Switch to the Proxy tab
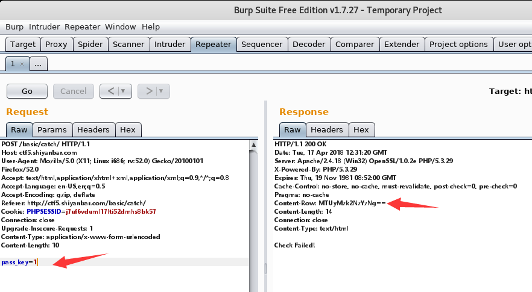The width and height of the screenshot is (532, 292). [x=56, y=45]
